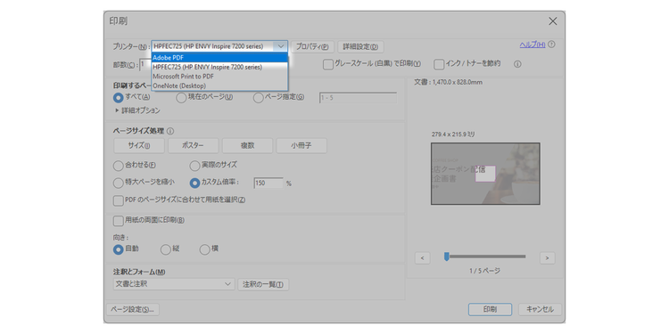Open ページ設定 page setup

click(x=133, y=310)
